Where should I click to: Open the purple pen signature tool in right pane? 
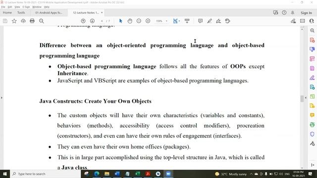pos(312,78)
